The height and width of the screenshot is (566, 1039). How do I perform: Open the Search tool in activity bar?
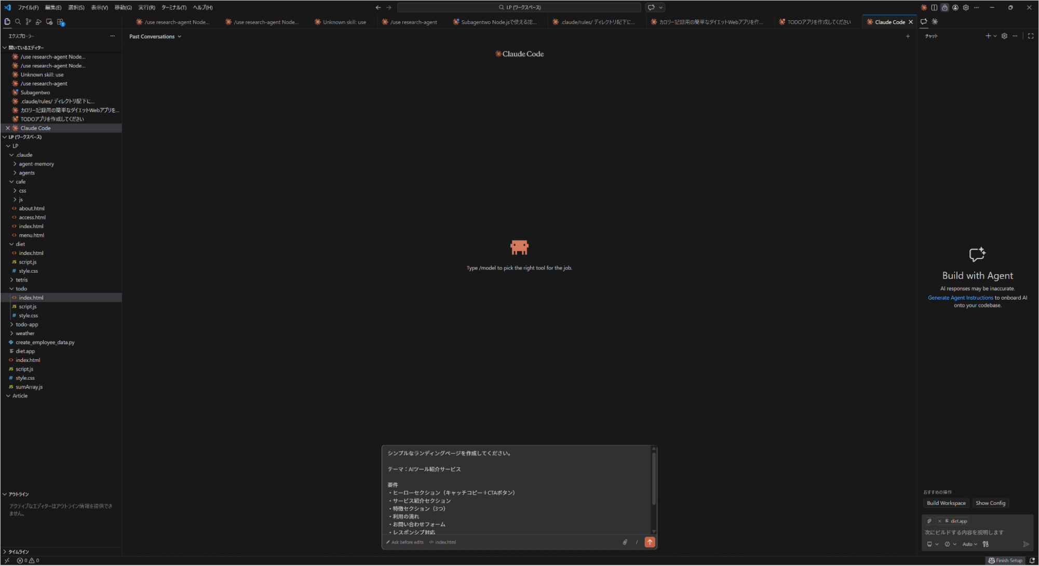click(18, 22)
